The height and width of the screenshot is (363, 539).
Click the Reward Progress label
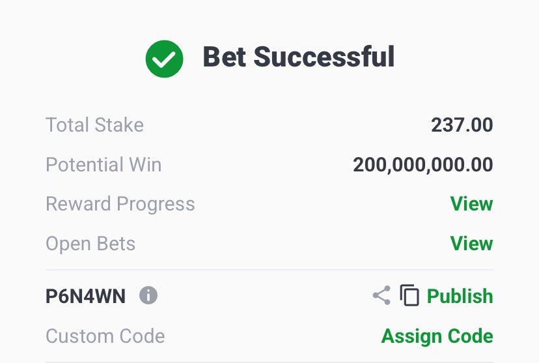click(x=120, y=204)
